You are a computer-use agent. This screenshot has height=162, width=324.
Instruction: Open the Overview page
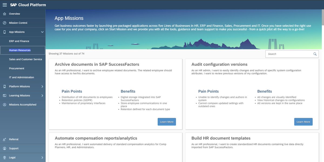pos(23,14)
